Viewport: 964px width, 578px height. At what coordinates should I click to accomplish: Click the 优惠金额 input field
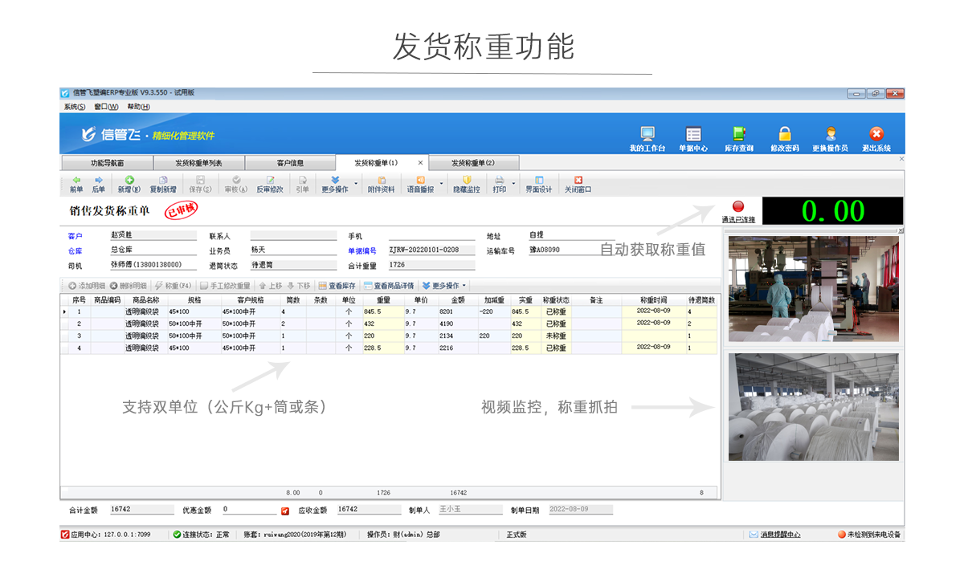249,510
